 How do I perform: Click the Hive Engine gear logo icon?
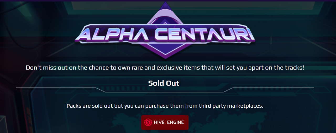coord(148,122)
